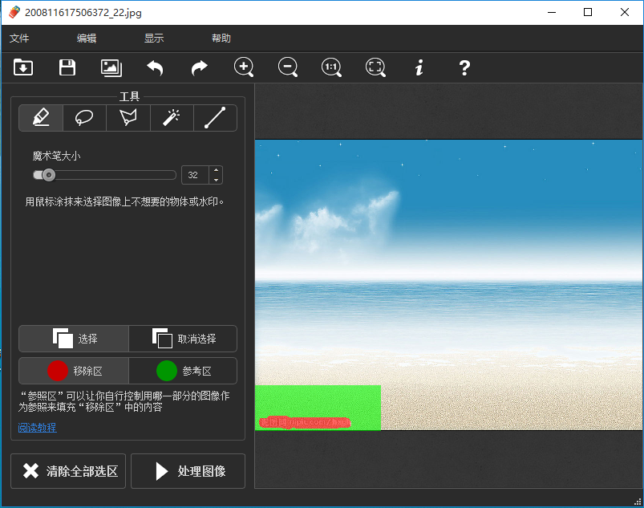Viewport: 644px width, 508px height.
Task: Select the lasso tool
Action: [84, 118]
